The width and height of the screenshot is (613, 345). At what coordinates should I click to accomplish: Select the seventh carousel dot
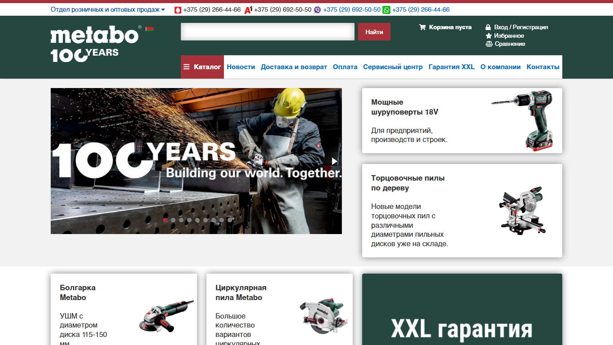coord(214,220)
